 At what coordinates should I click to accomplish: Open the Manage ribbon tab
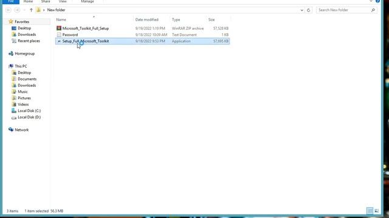click(x=88, y=1)
